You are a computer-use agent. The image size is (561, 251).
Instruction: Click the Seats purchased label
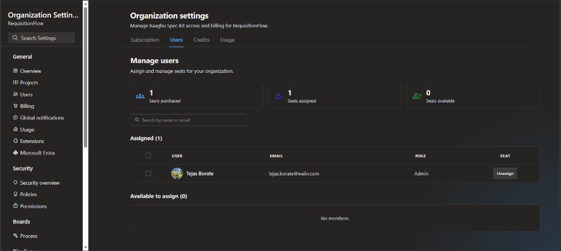pos(164,101)
